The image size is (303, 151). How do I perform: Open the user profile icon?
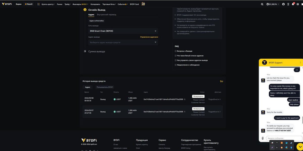coord(283,4)
